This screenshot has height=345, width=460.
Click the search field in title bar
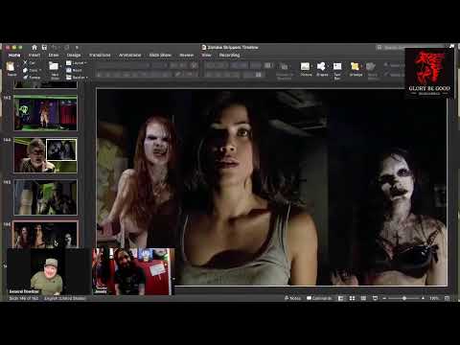pos(391,48)
